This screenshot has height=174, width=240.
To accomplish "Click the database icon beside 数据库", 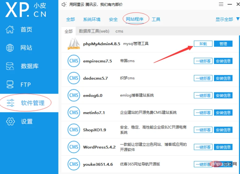I will [10, 66].
